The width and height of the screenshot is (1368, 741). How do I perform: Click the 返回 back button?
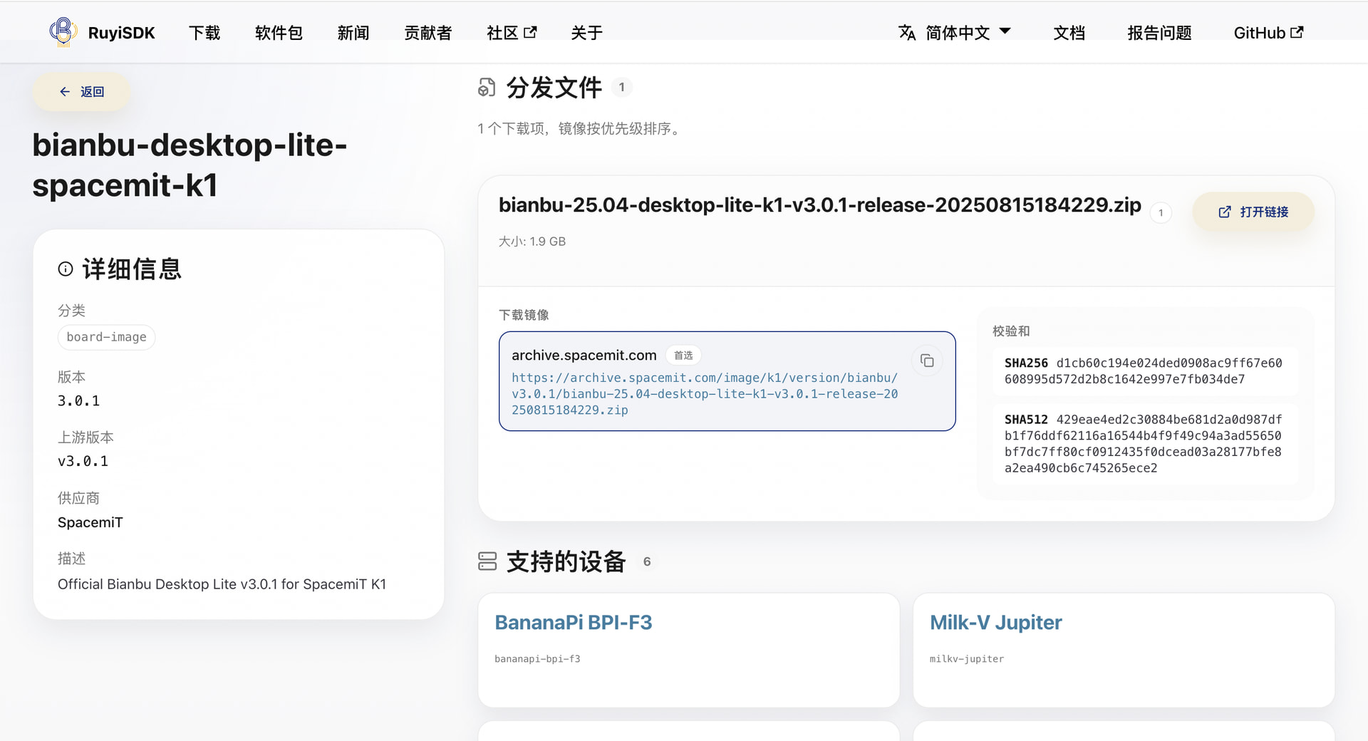coord(82,92)
